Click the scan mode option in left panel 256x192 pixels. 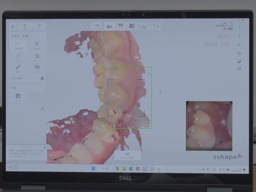pyautogui.click(x=18, y=46)
